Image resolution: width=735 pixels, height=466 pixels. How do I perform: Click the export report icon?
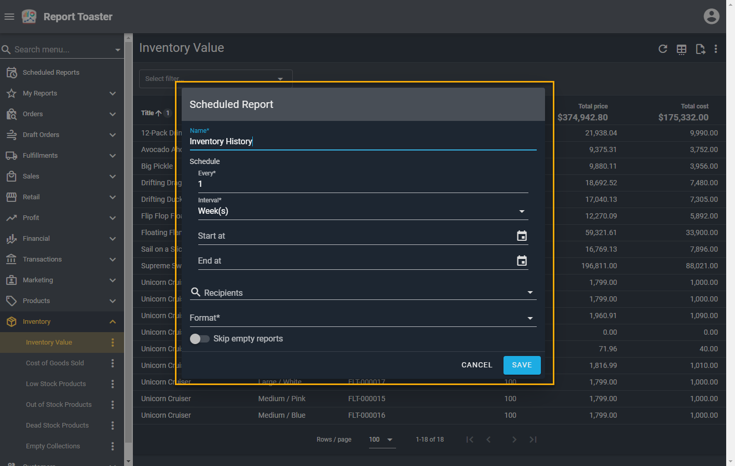coord(700,49)
